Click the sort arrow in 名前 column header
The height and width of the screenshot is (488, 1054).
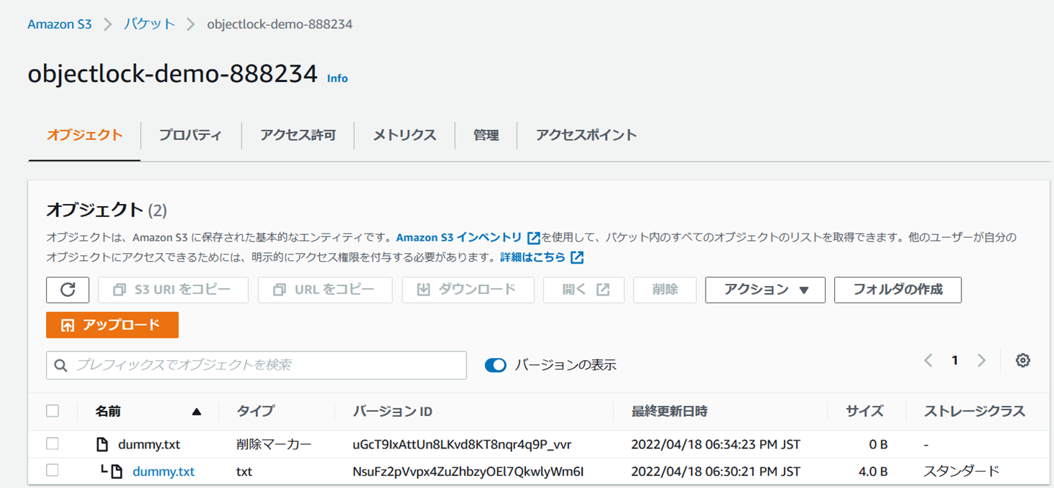tap(196, 412)
